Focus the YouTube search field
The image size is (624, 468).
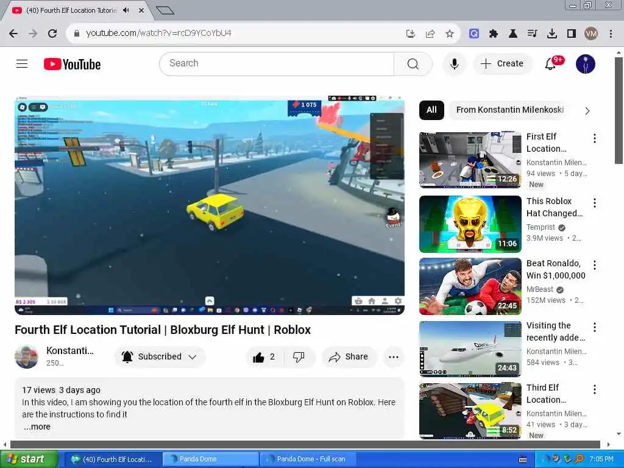point(277,63)
